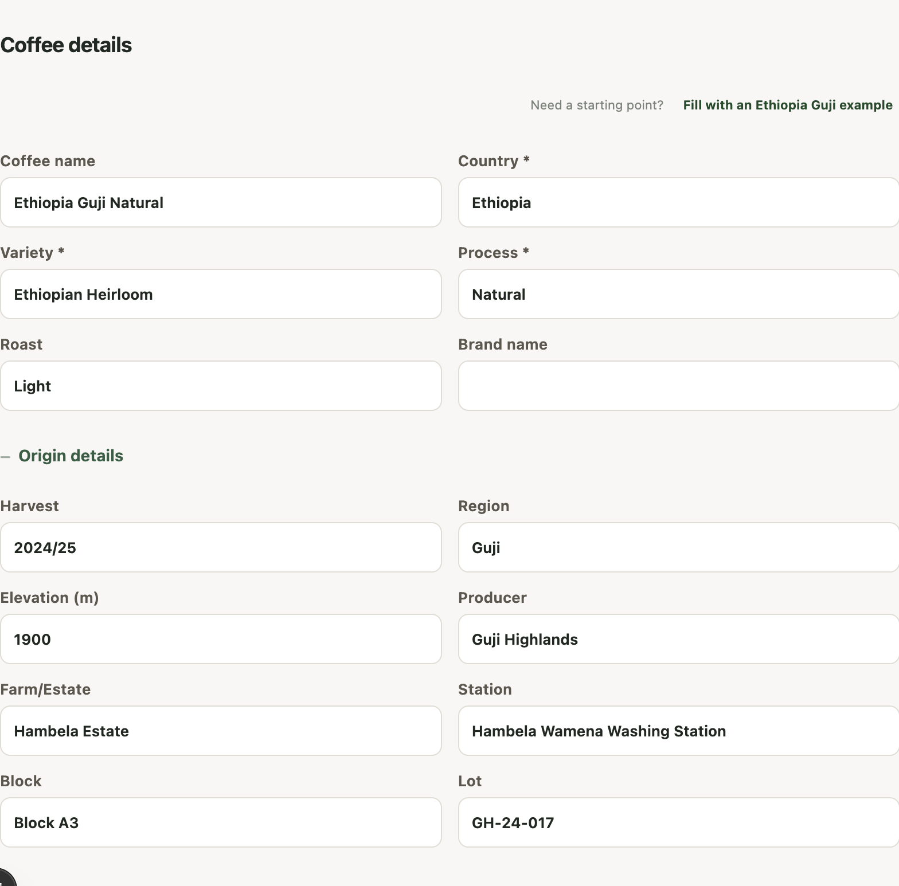
Task: Fill with an Ethiopia Guji example
Action: pyautogui.click(x=788, y=105)
